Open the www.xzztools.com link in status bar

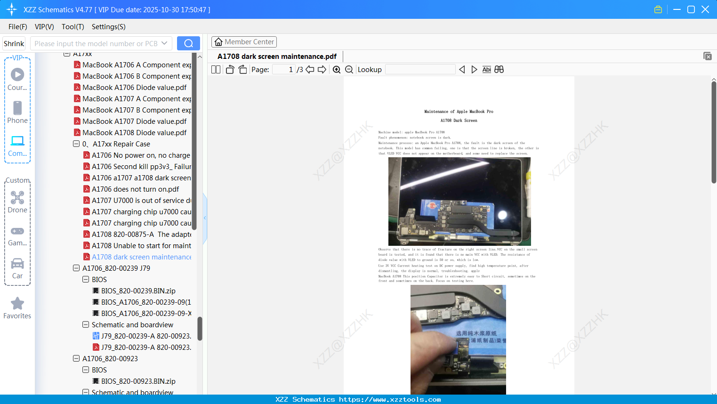(x=390, y=399)
